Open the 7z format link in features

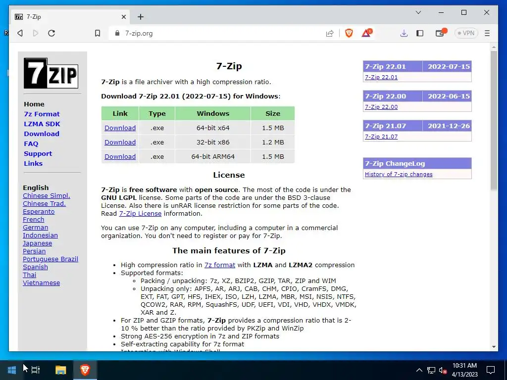(x=219, y=265)
